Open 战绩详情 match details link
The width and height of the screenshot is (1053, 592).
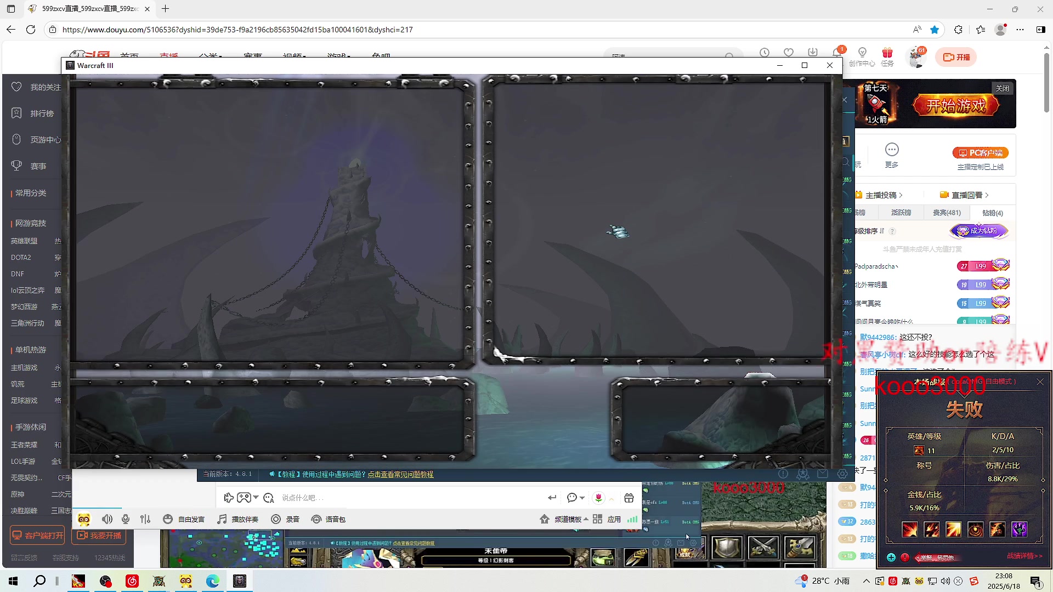pos(1024,556)
